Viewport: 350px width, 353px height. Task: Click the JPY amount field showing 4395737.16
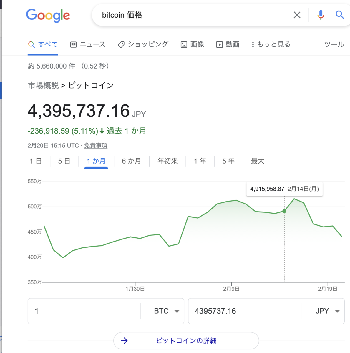245,311
